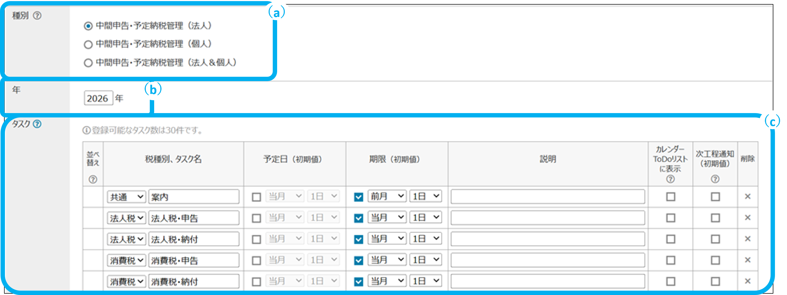Open tax type dropdown showing 共通
This screenshot has height=295, width=787.
pyautogui.click(x=126, y=197)
